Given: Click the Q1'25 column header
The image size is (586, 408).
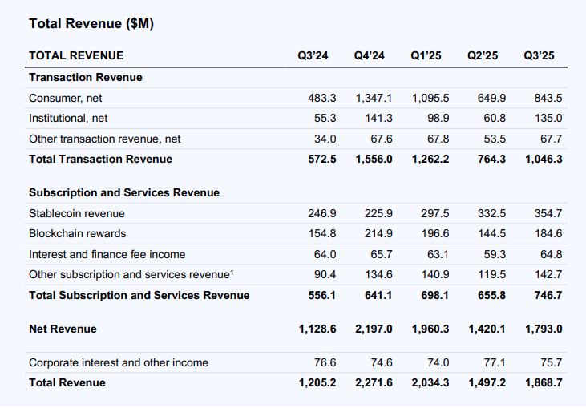Looking at the screenshot, I should [426, 55].
